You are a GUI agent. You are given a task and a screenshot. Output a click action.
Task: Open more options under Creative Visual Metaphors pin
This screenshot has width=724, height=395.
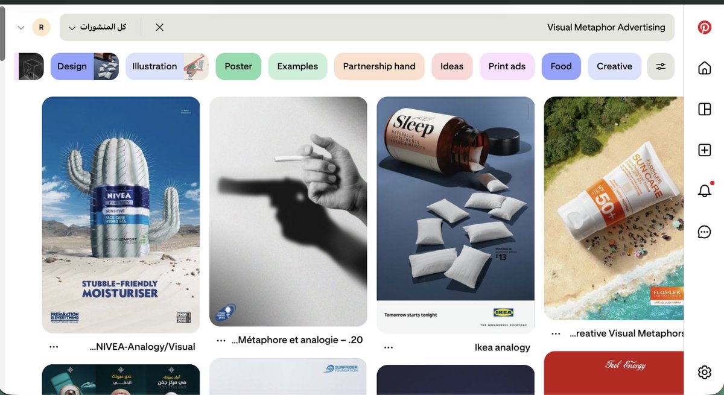pyautogui.click(x=556, y=333)
